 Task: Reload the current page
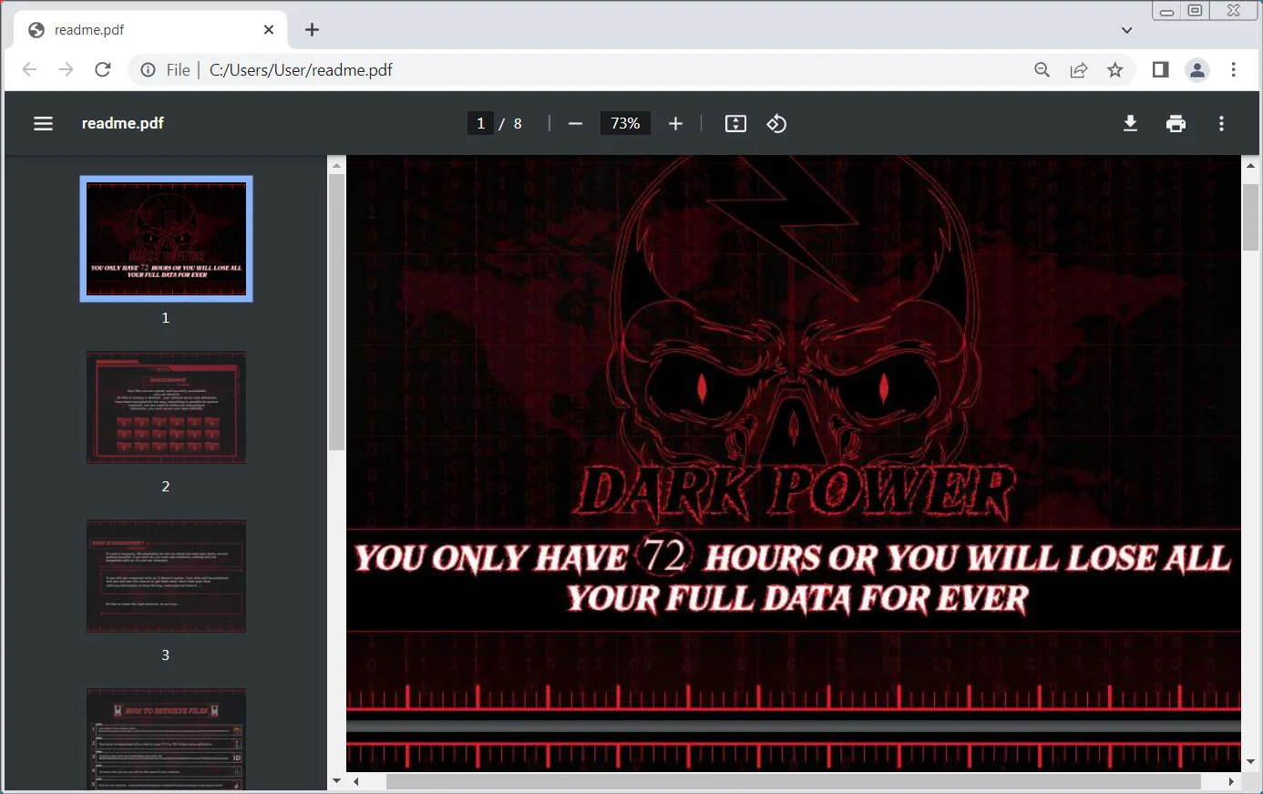103,70
